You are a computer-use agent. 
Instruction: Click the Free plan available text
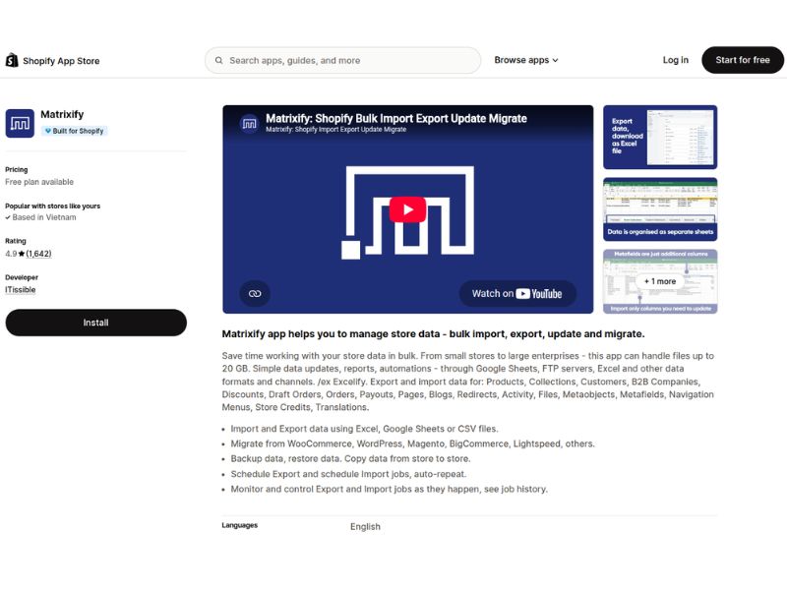click(39, 182)
